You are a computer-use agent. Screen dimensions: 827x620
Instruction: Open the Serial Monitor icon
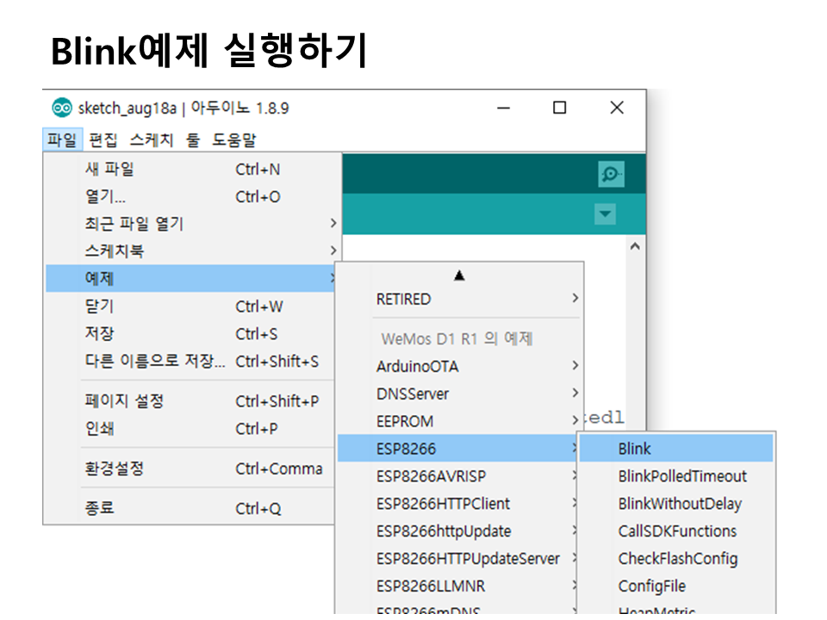[612, 174]
